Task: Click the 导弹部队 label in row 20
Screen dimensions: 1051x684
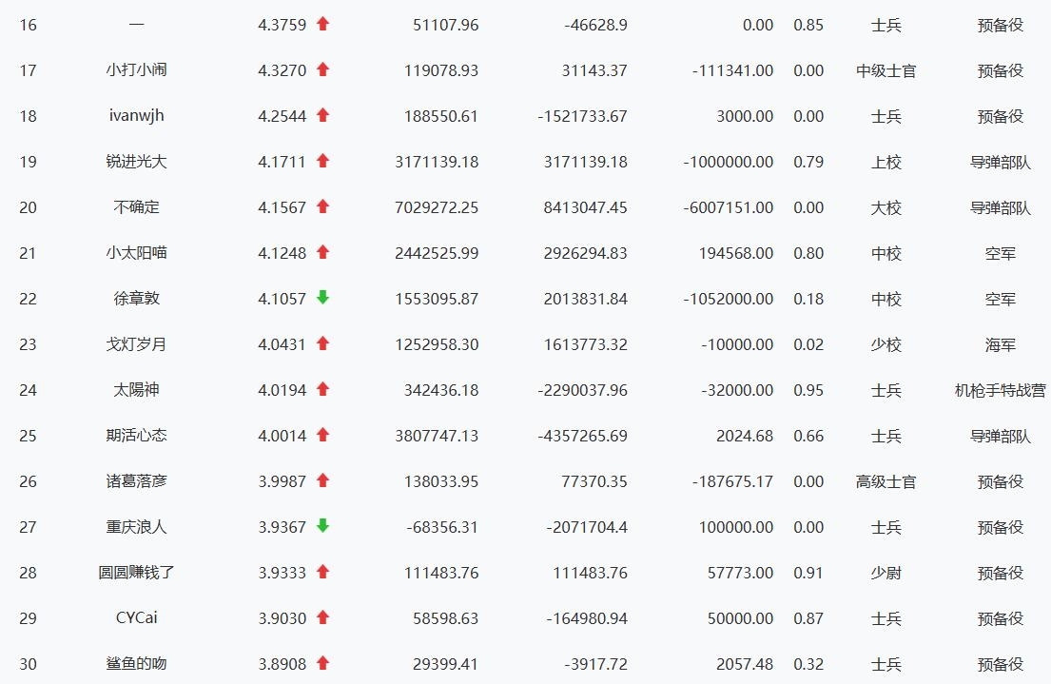Action: (1000, 207)
